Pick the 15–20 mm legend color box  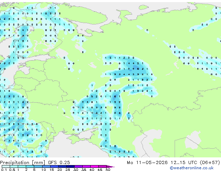[54, 166]
